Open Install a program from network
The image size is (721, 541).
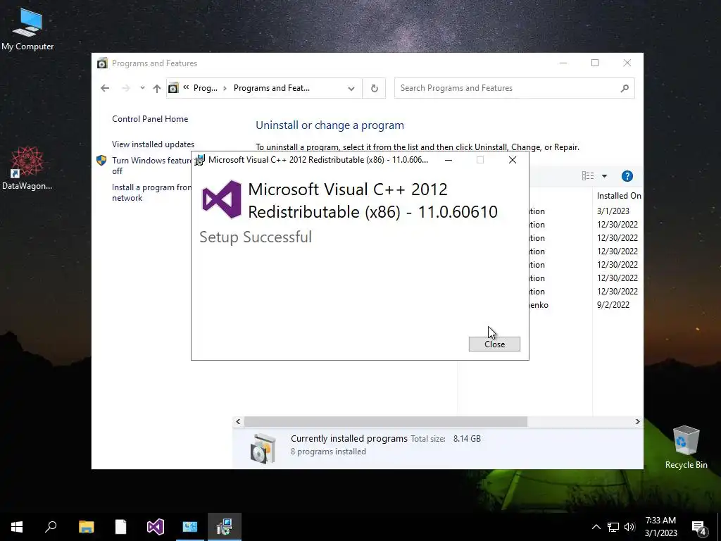pyautogui.click(x=152, y=192)
